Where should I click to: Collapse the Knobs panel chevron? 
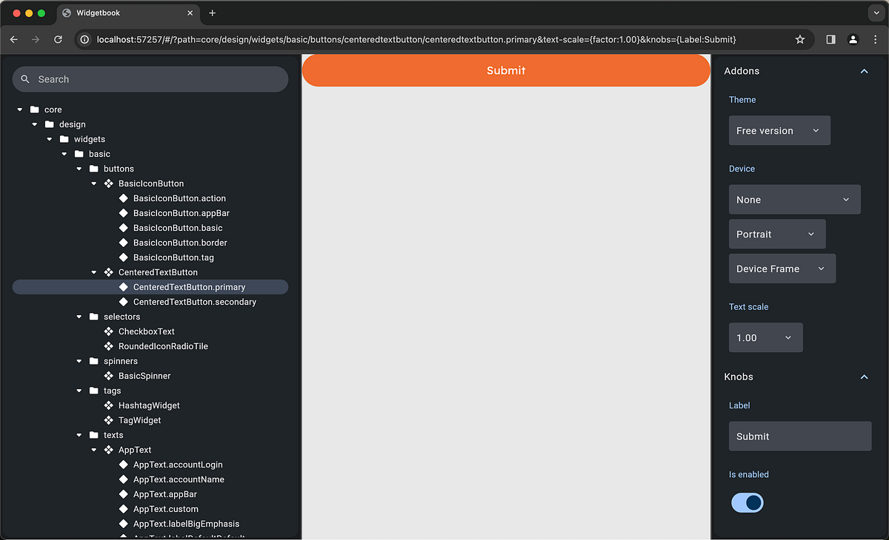[864, 377]
